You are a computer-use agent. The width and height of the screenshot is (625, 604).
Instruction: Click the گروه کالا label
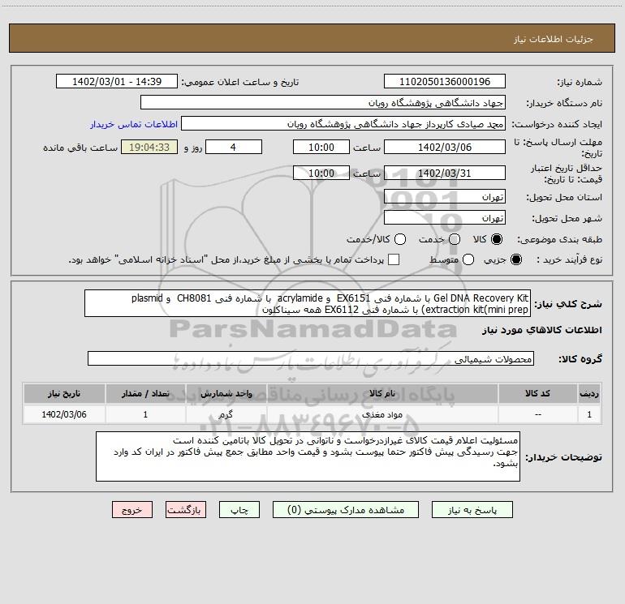tap(580, 358)
